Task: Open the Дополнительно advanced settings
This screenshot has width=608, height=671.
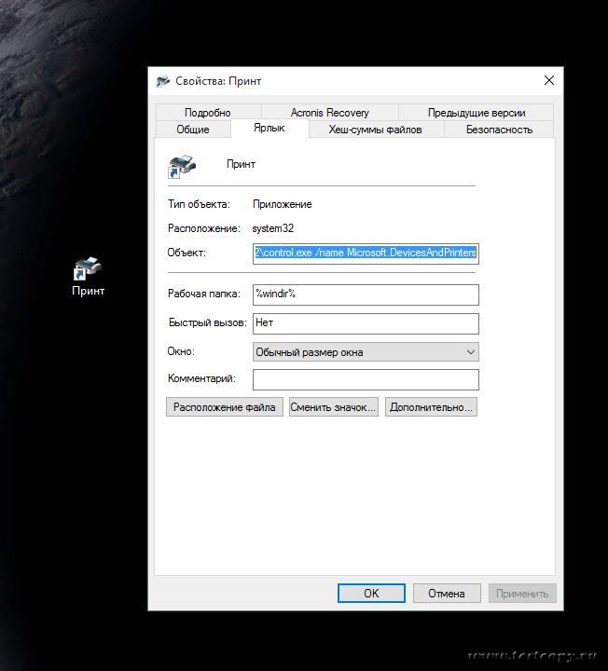Action: (432, 407)
